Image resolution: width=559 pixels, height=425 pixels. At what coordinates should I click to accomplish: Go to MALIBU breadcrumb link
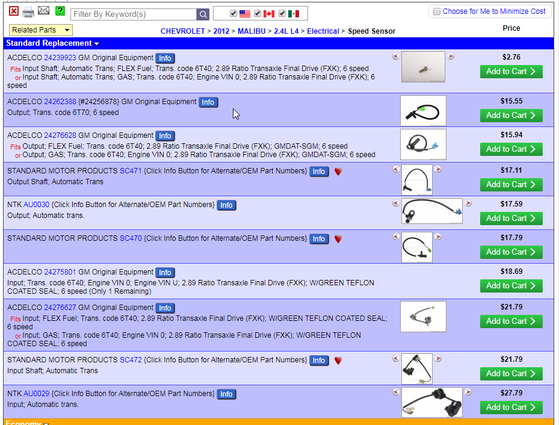tap(252, 31)
